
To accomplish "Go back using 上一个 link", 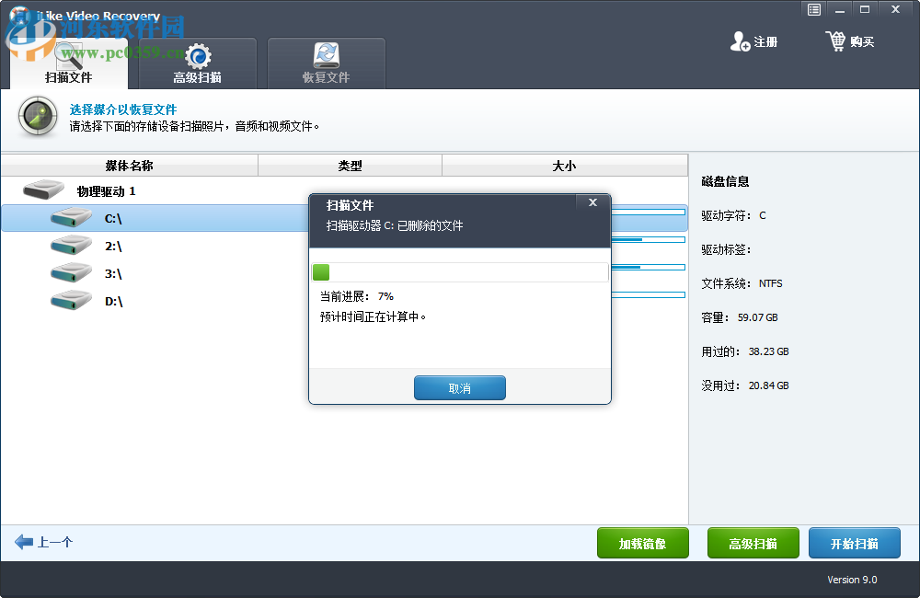I will point(43,542).
